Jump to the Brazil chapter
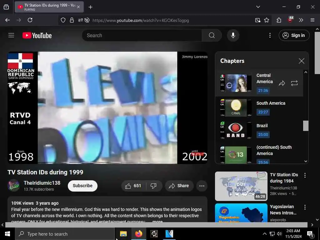The image size is (320, 240). 259,130
